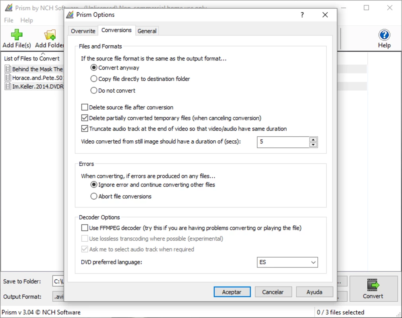Click 'Prism v 3.04 © NCH Software' status text

41,312
